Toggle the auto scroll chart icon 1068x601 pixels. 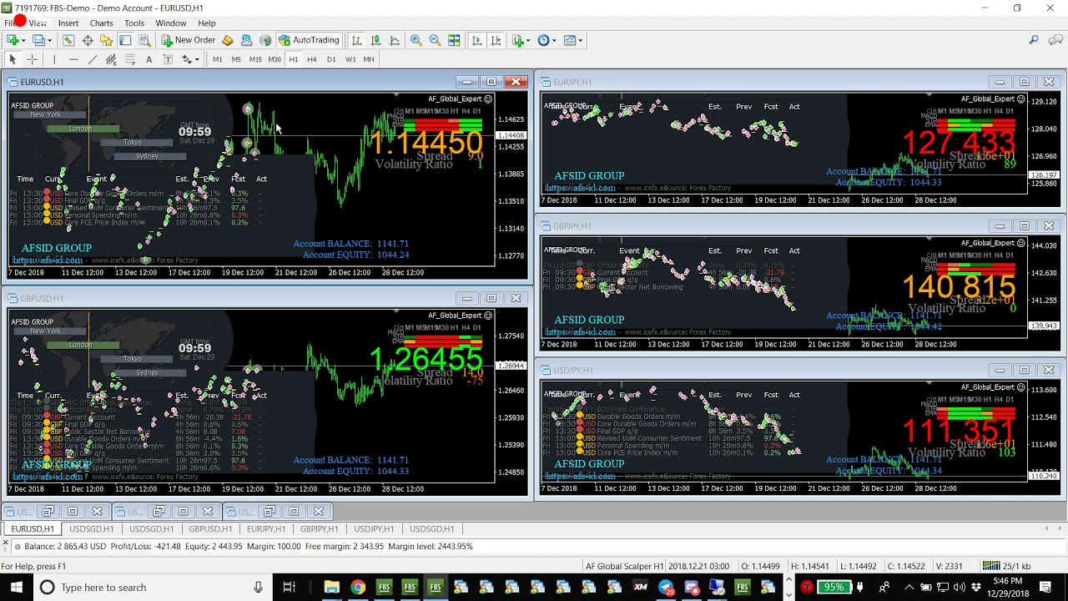pyautogui.click(x=476, y=40)
